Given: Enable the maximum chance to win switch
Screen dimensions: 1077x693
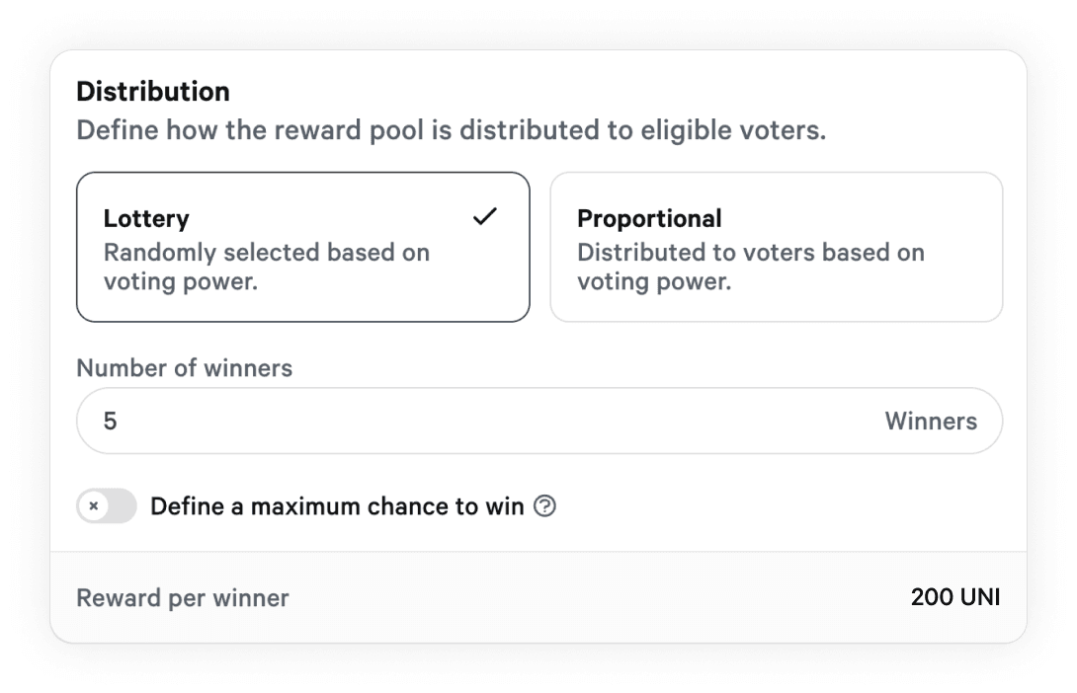Looking at the screenshot, I should tap(107, 505).
